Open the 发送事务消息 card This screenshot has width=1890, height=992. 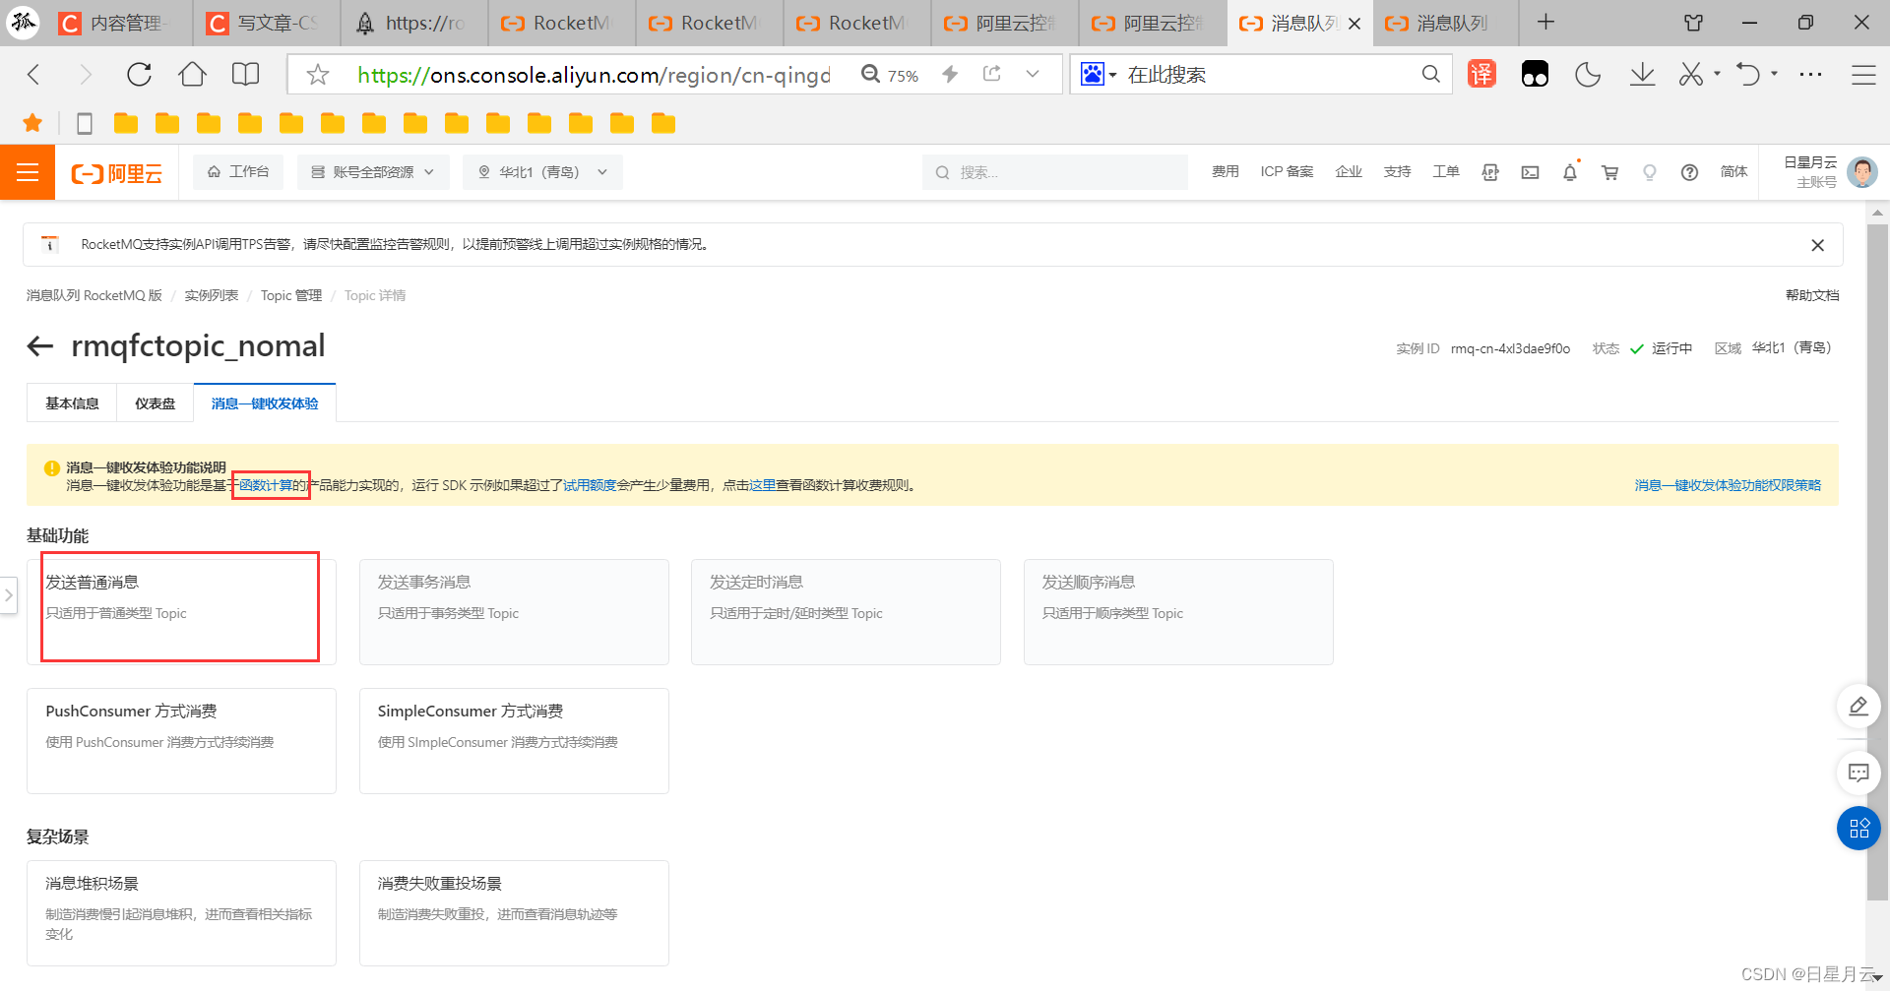point(514,612)
